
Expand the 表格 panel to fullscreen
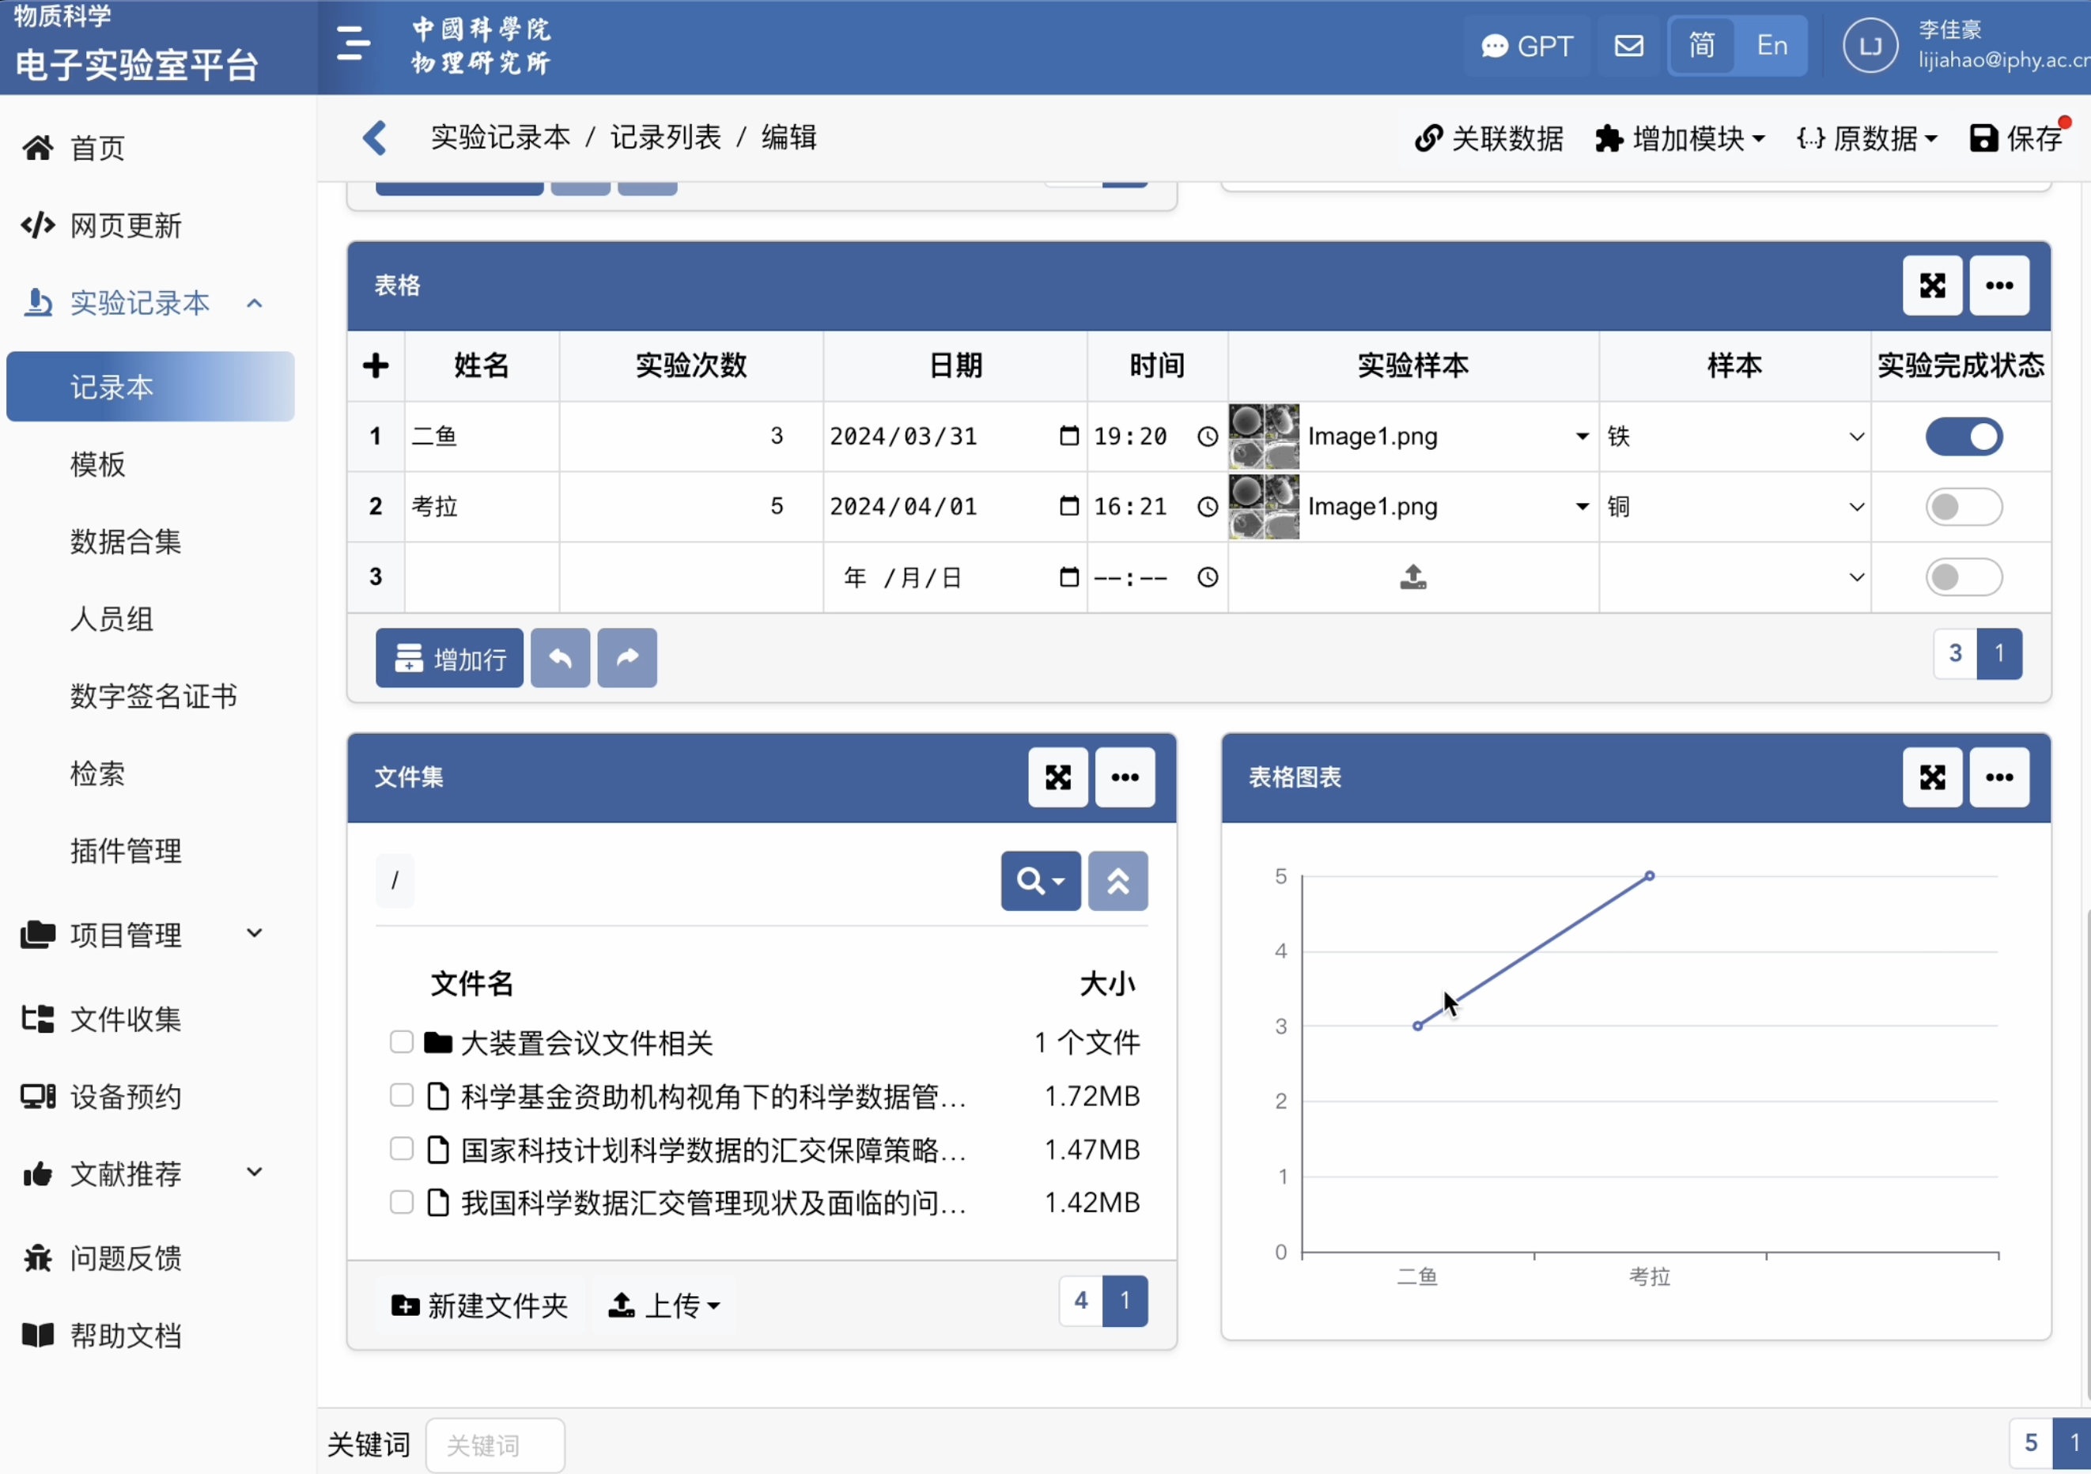(x=1931, y=286)
